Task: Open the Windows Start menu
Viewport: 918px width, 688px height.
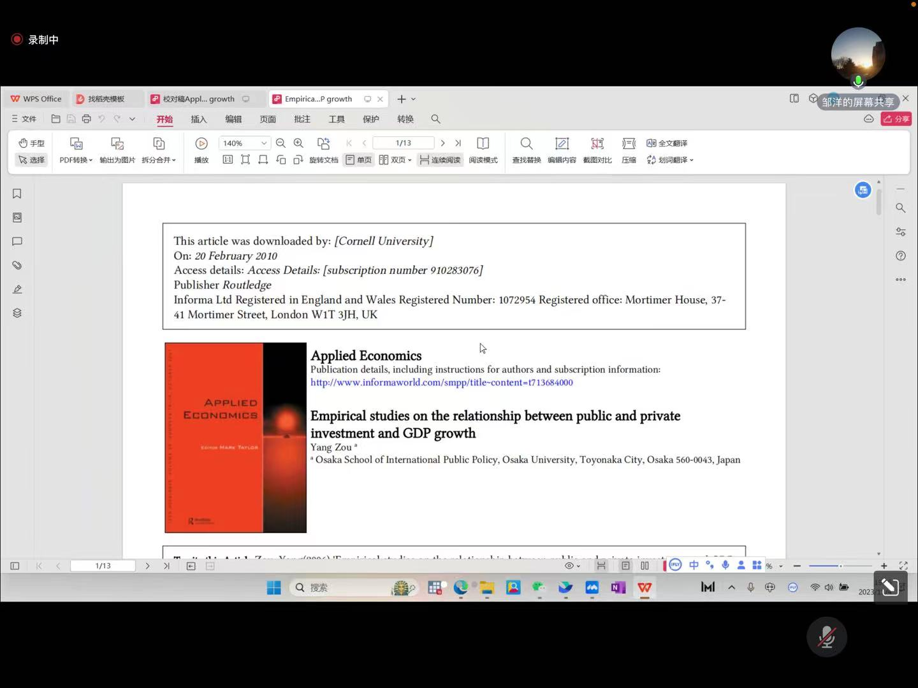Action: coord(274,587)
